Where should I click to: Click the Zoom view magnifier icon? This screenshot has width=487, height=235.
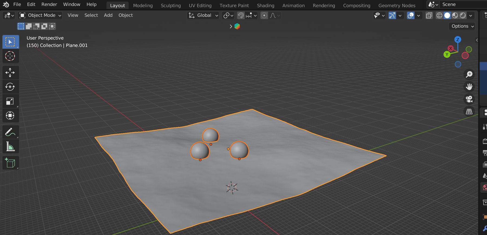(x=469, y=74)
